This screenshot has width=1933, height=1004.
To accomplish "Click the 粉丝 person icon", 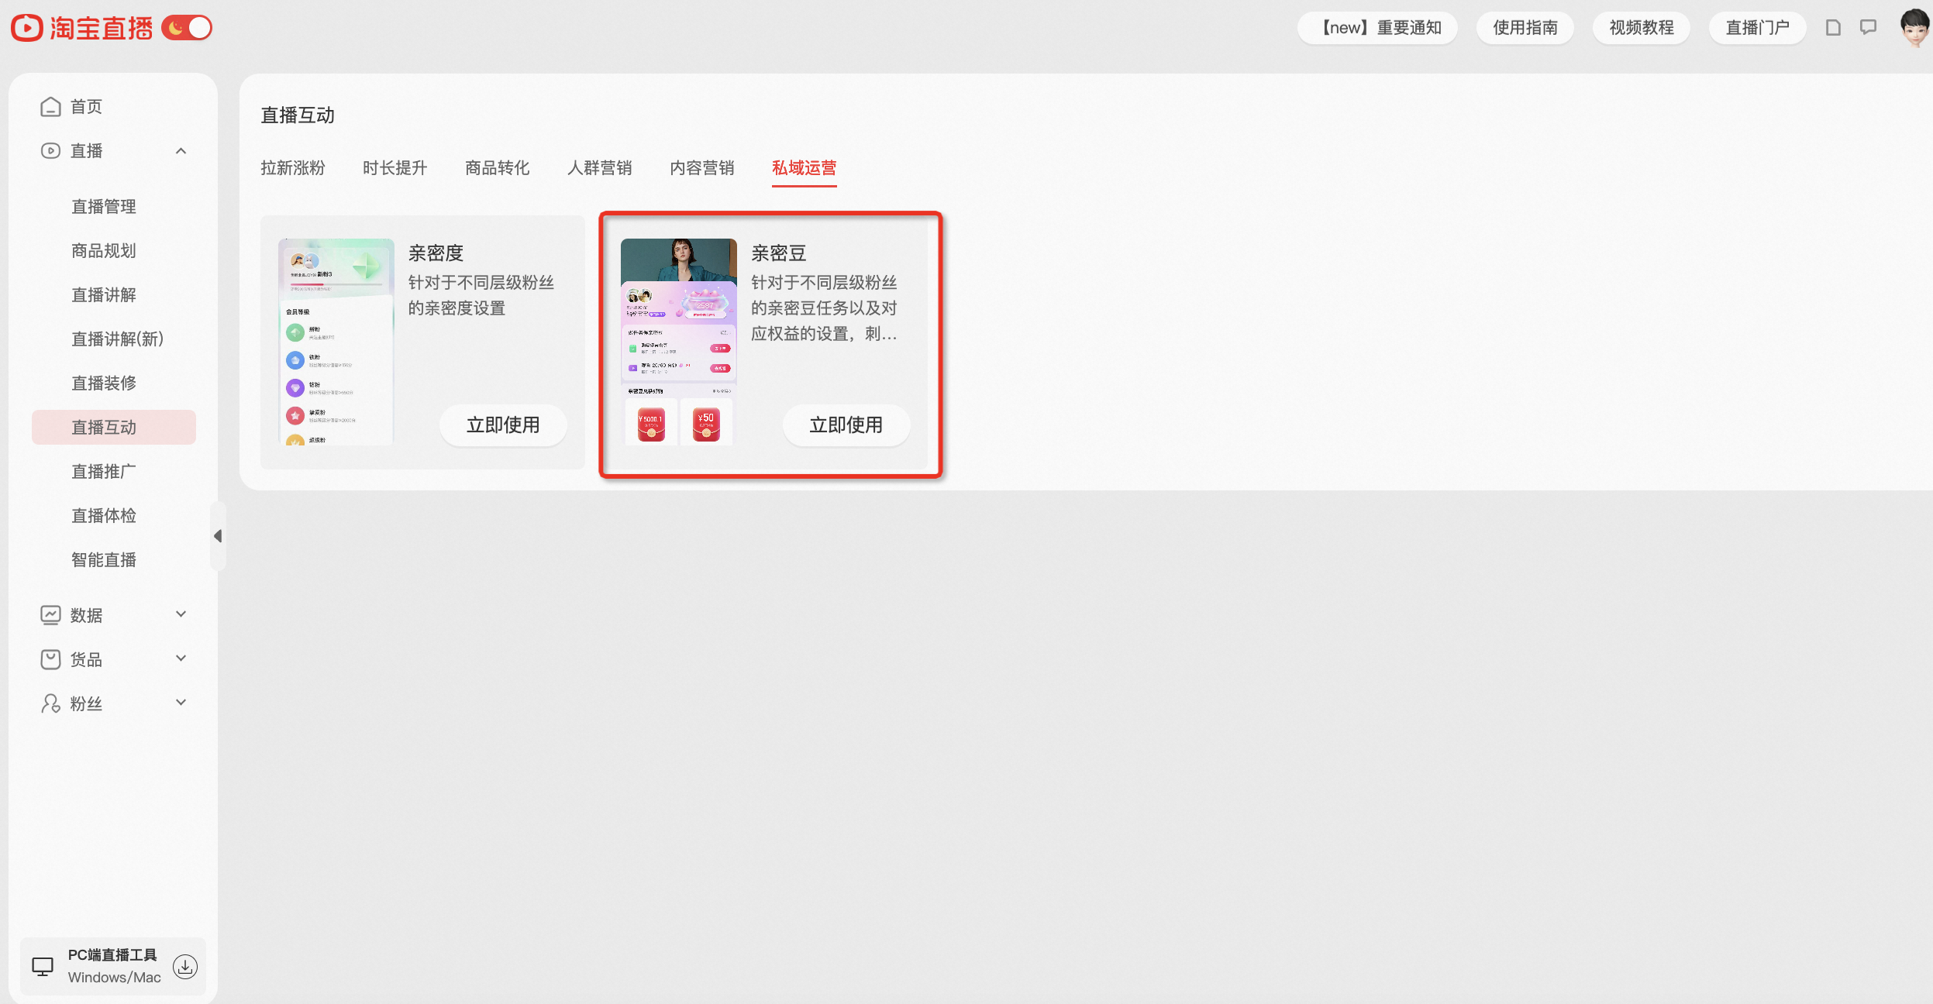I will click(x=50, y=703).
